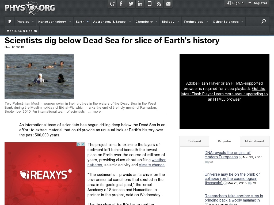The image size is (274, 205).
Task: Open the LinkedIn icon in header
Action: (x=140, y=4)
